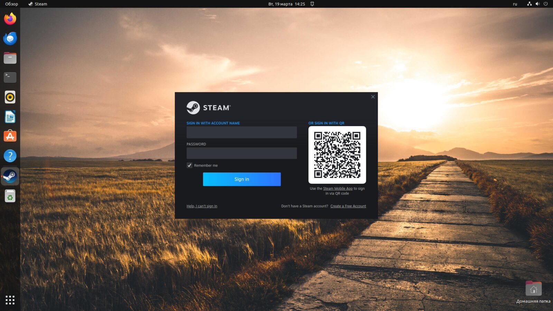553x311 pixels.
Task: Click the Steam logo in the login dialog
Action: tap(208, 107)
